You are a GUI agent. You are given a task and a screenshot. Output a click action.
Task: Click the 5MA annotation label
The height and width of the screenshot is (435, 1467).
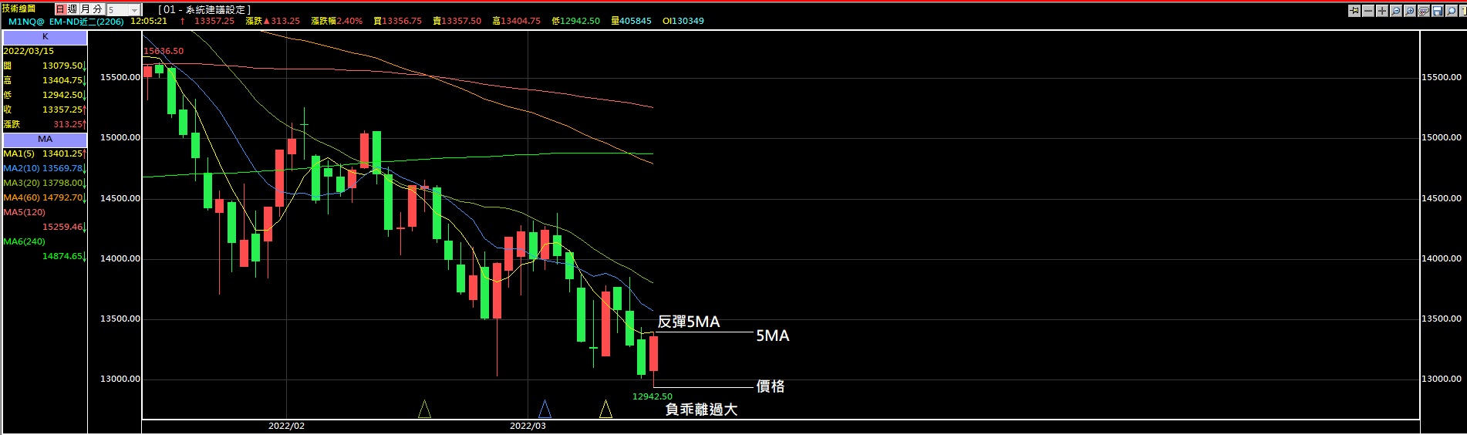click(x=772, y=336)
